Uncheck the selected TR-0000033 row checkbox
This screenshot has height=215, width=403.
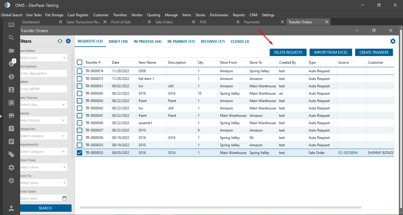[80, 153]
